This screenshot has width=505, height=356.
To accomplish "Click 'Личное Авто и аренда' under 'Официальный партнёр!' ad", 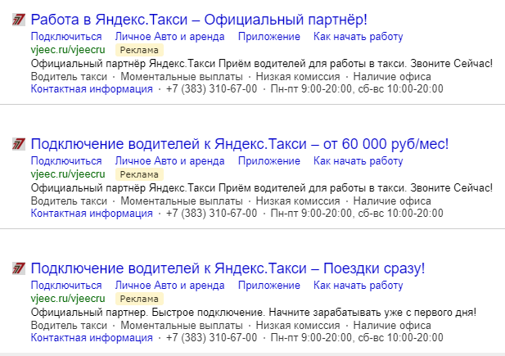I will (x=169, y=36).
